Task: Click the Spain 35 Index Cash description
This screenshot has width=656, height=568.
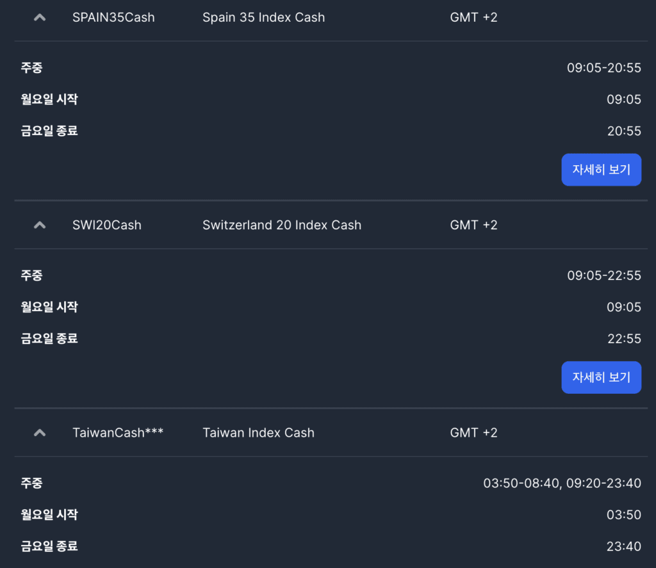Action: point(263,17)
